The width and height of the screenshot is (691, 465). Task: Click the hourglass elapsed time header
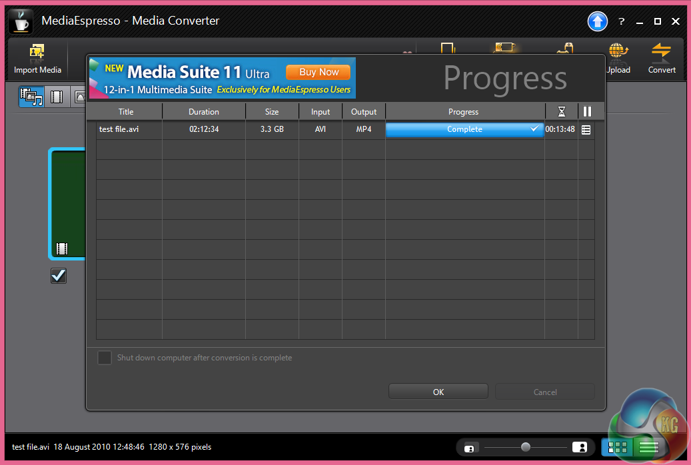point(562,111)
